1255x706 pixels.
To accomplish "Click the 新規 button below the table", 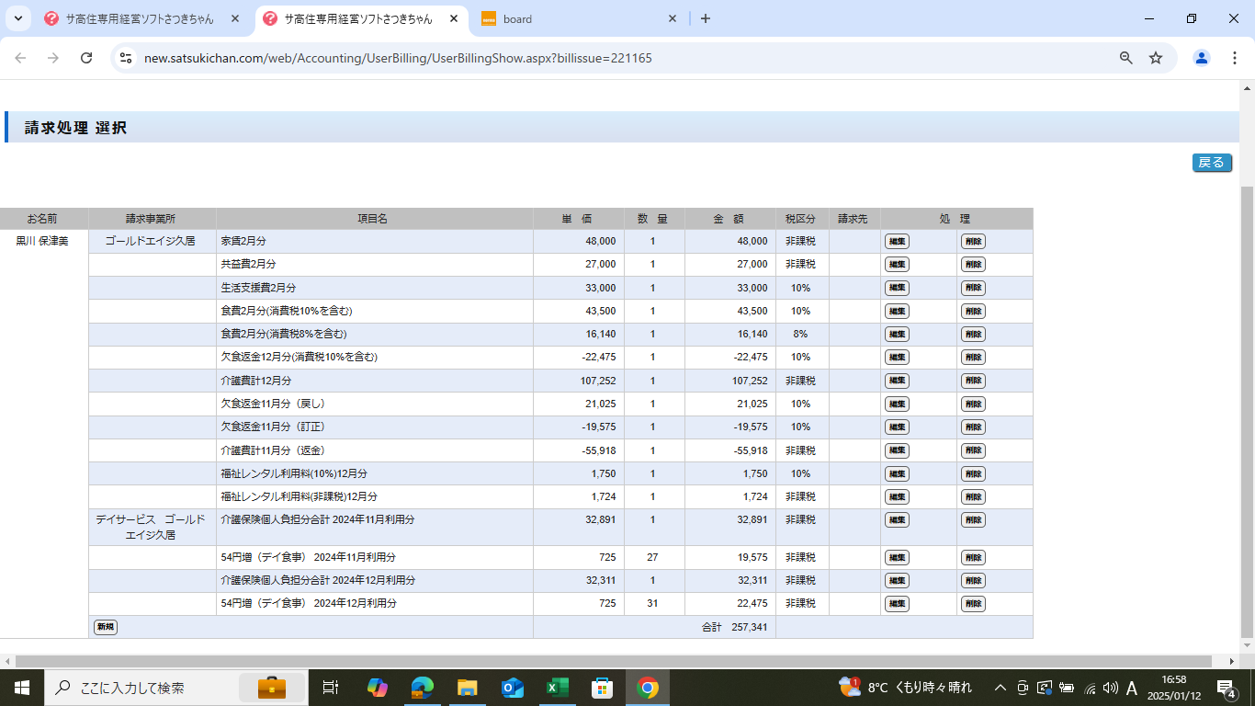I will (106, 627).
